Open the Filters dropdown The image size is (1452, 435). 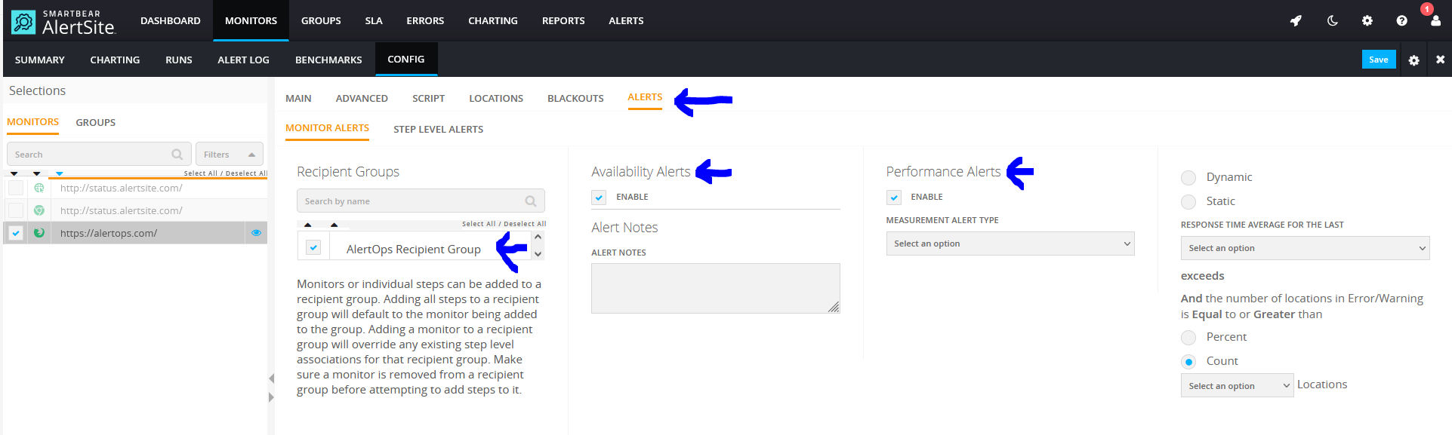click(229, 155)
